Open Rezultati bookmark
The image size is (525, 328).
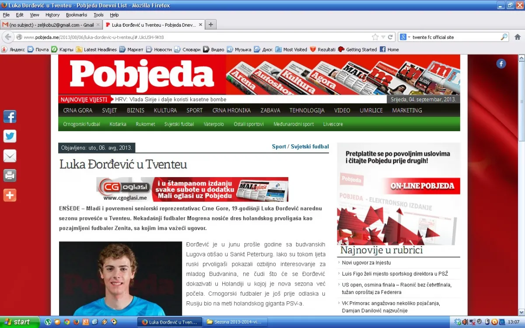pos(322,49)
